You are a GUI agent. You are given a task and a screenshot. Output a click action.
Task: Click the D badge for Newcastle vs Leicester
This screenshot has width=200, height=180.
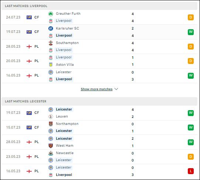point(191,157)
